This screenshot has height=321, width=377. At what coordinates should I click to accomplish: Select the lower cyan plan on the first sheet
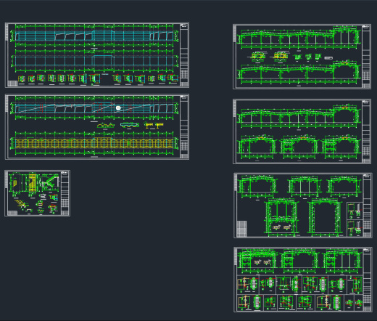[x=94, y=61]
